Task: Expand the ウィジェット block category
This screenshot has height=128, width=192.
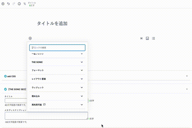Action: coord(57,87)
